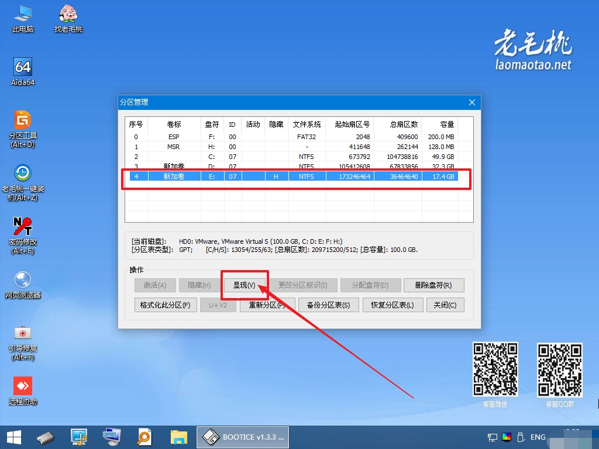Open the on-screen keyboard taskbar icon
Screen dimensions: 599x449
112,437
